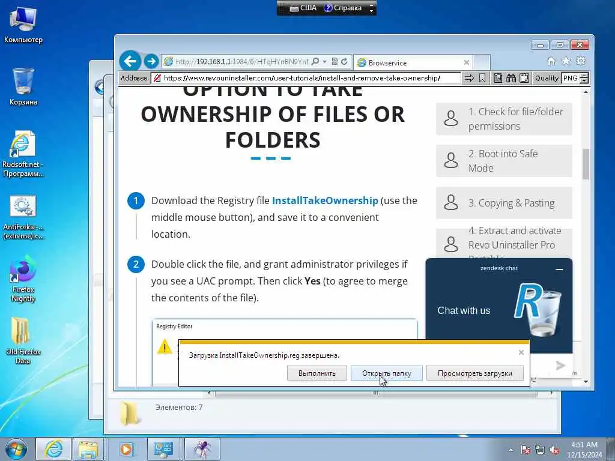The height and width of the screenshot is (461, 615).
Task: Click the chat send arrow icon
Action: coord(560,366)
